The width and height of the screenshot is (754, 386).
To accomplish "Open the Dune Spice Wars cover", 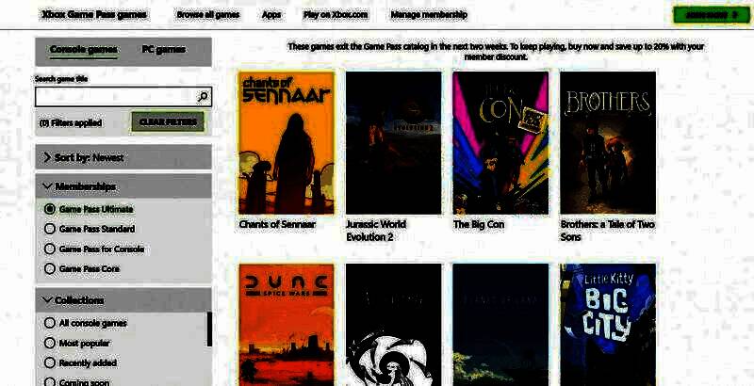I will pos(287,325).
